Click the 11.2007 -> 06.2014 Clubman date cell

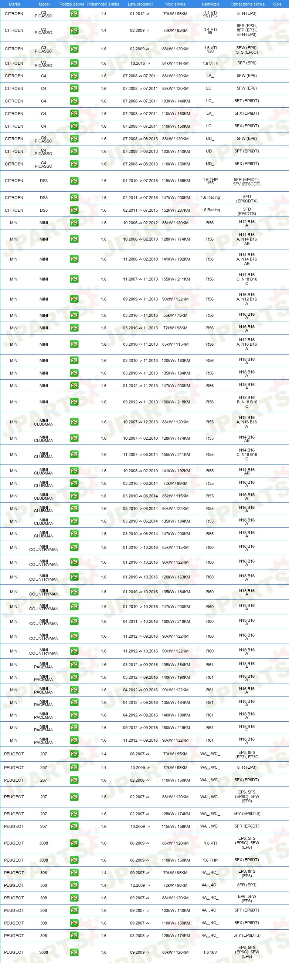click(x=140, y=454)
